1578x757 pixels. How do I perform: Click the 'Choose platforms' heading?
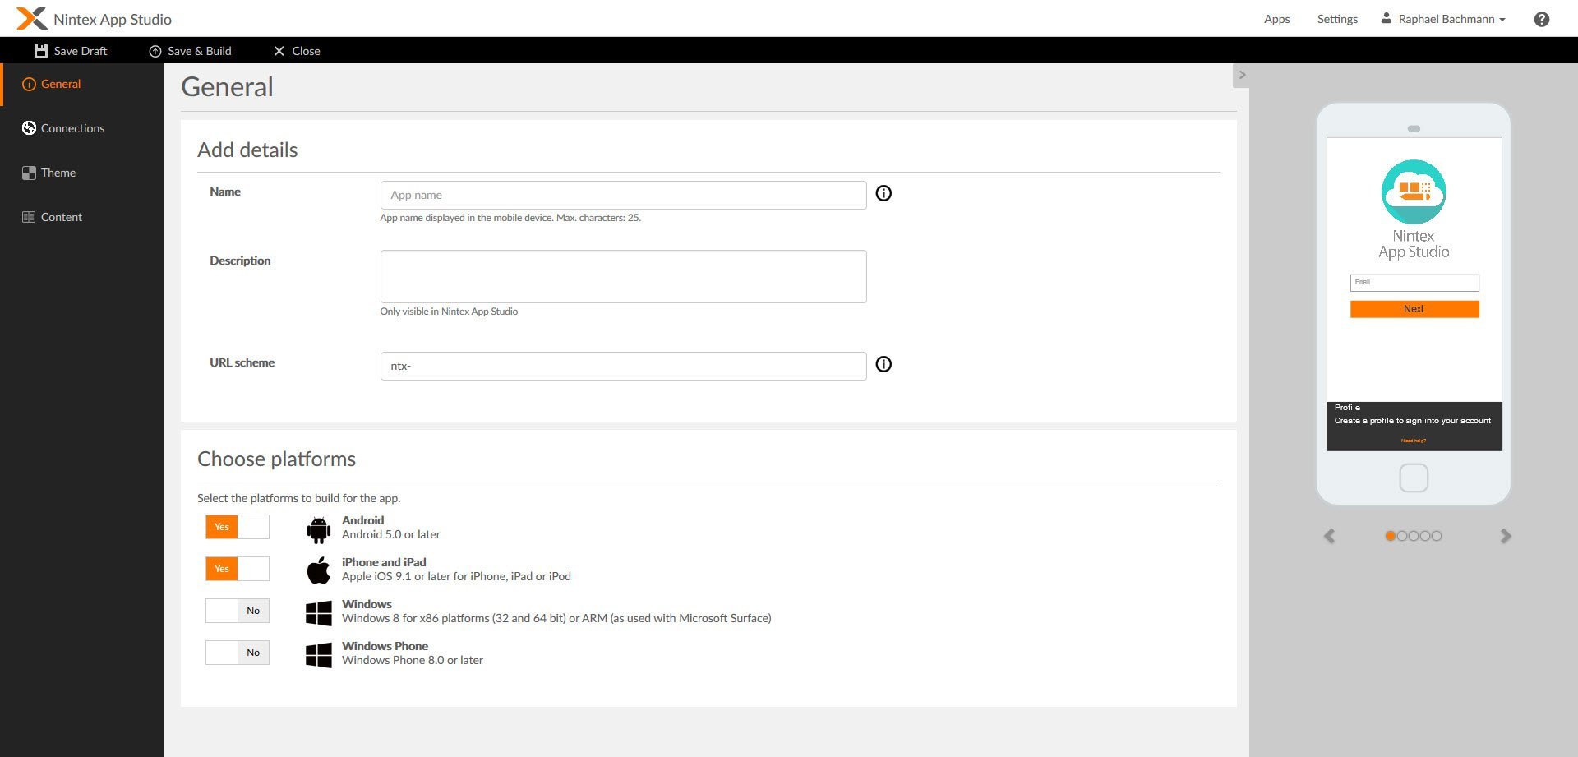pos(276,459)
